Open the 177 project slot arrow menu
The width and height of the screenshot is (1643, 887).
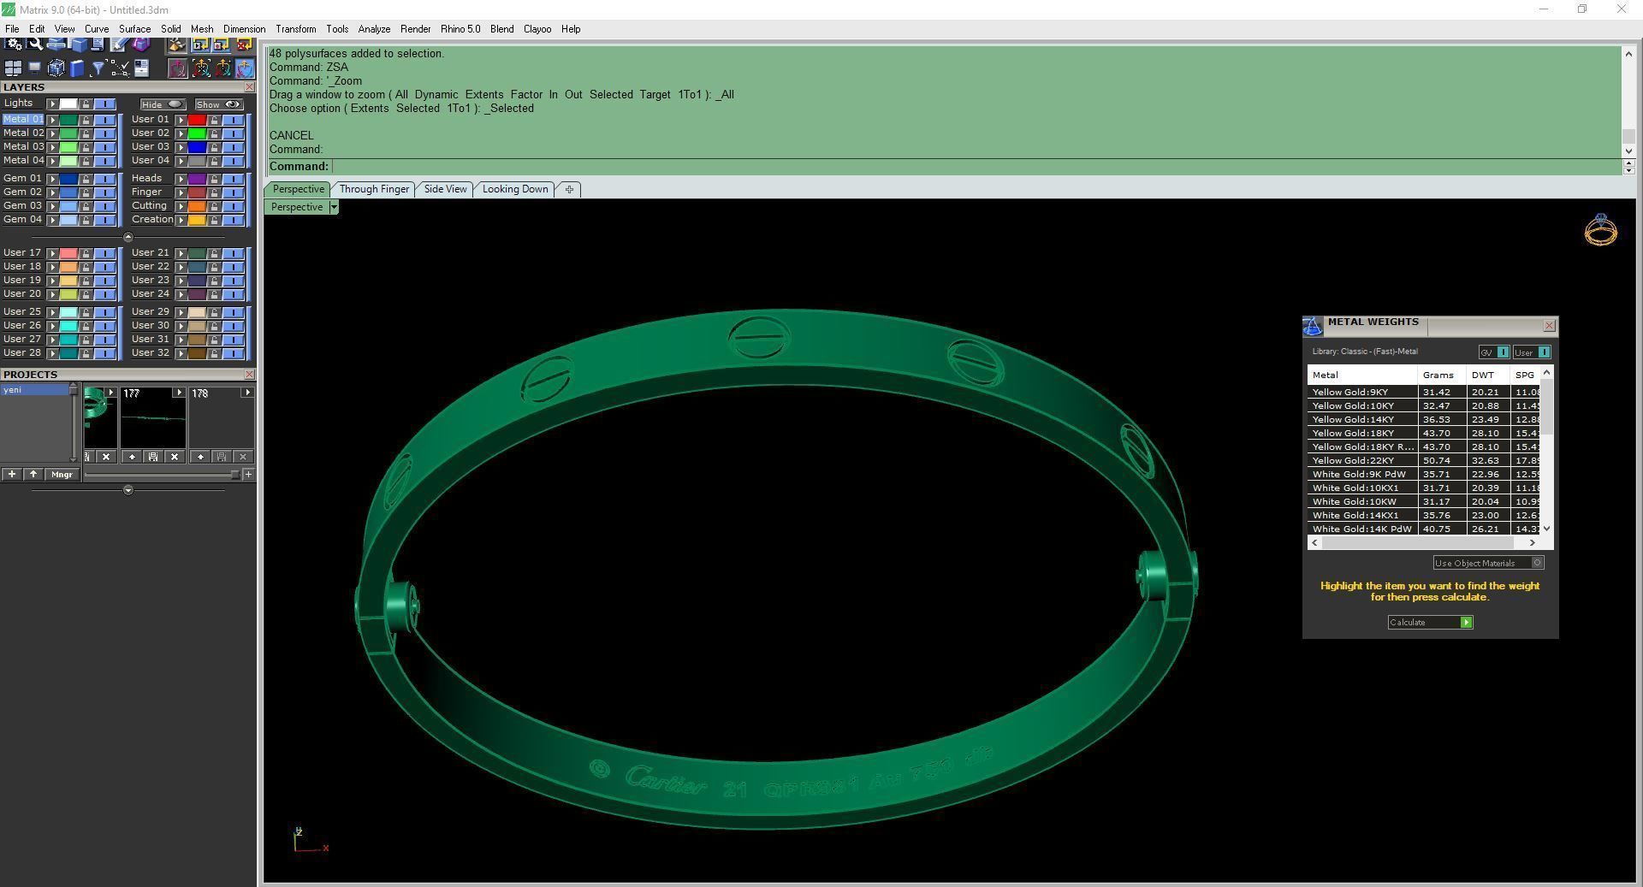coord(179,393)
